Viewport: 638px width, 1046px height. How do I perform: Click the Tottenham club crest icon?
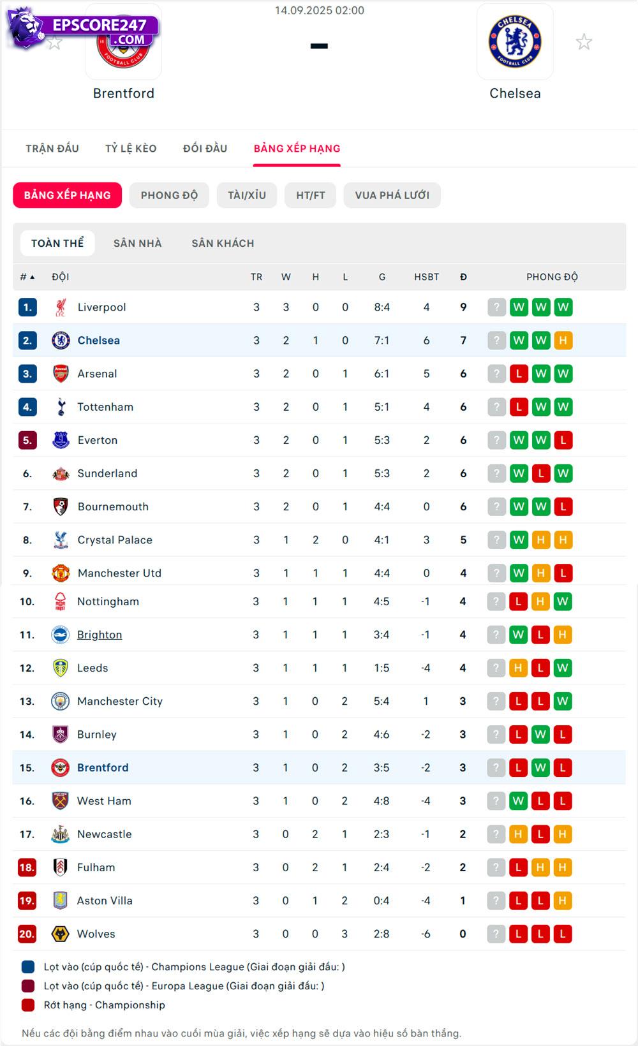61,407
